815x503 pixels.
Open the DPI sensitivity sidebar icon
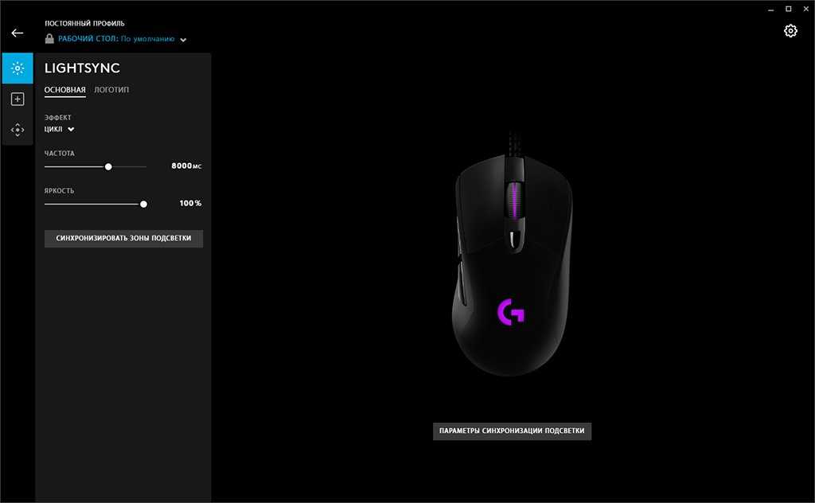(x=18, y=130)
